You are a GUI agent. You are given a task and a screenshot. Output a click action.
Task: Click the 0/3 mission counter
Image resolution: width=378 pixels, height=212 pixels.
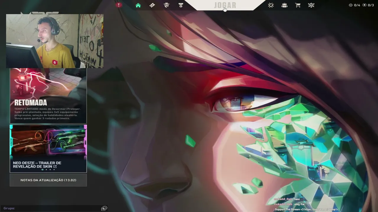371,5
